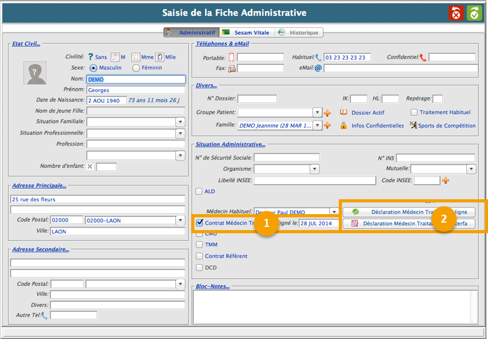Click the 'Etat Civil...' section link
488x339 pixels.
pos(26,44)
